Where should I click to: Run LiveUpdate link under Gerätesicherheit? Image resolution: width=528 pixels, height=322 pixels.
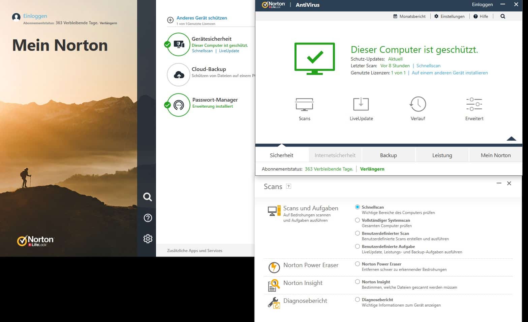click(x=229, y=51)
